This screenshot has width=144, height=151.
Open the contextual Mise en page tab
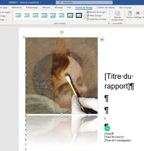[x=125, y=7]
